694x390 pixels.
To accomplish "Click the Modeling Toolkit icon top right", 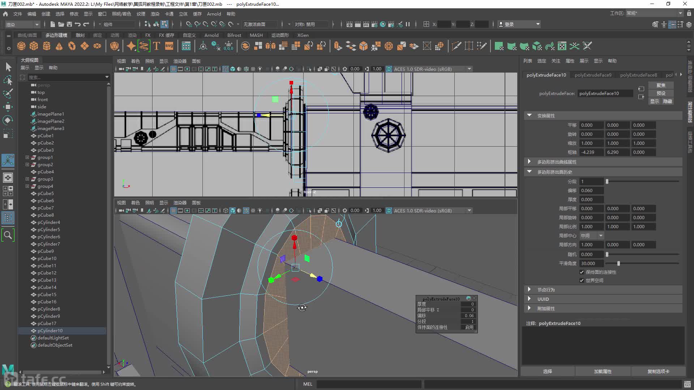I will (655, 24).
